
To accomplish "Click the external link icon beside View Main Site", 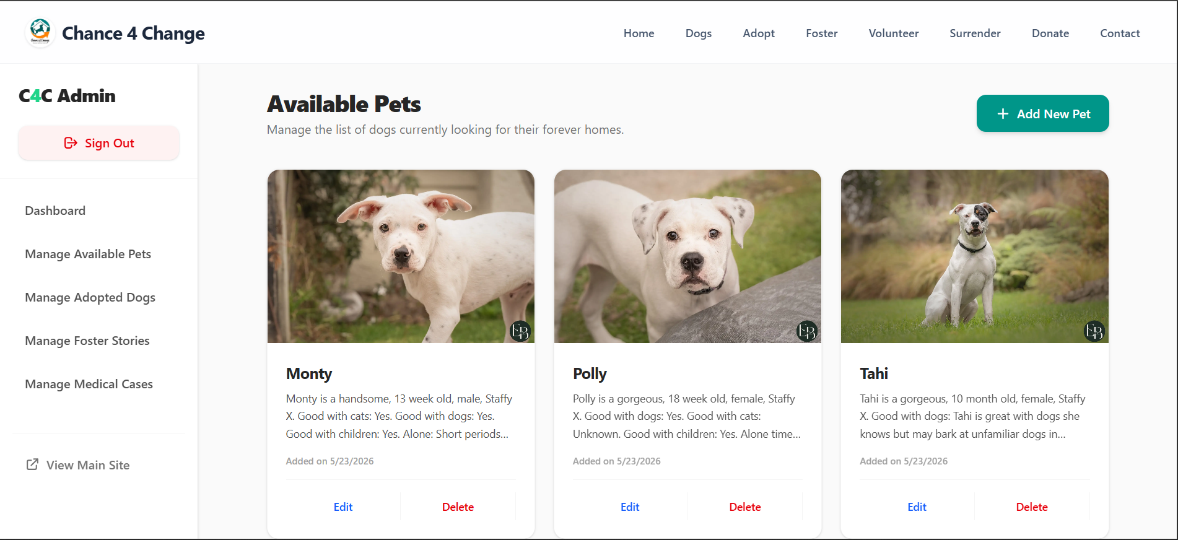I will [32, 464].
